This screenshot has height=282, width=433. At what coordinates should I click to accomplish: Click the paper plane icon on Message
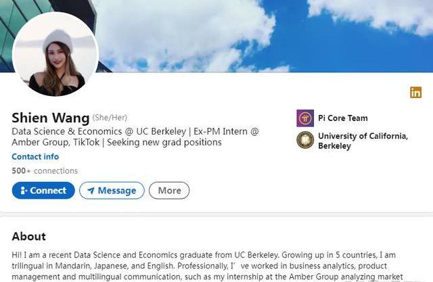pyautogui.click(x=90, y=191)
